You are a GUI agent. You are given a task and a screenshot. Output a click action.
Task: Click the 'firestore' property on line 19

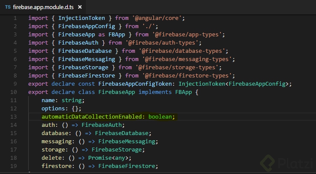56,166
